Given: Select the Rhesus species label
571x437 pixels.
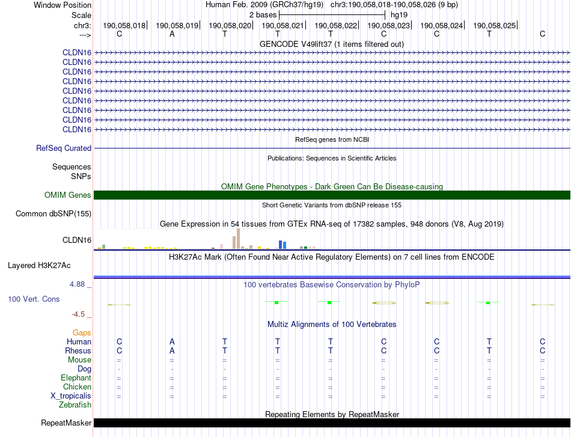Looking at the screenshot, I should pyautogui.click(x=78, y=350).
